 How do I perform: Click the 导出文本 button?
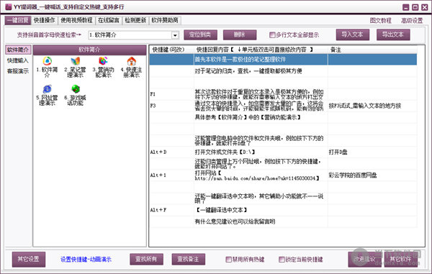(393, 35)
